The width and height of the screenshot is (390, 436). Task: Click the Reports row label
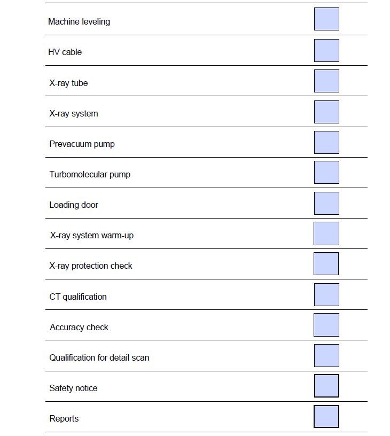pos(64,419)
